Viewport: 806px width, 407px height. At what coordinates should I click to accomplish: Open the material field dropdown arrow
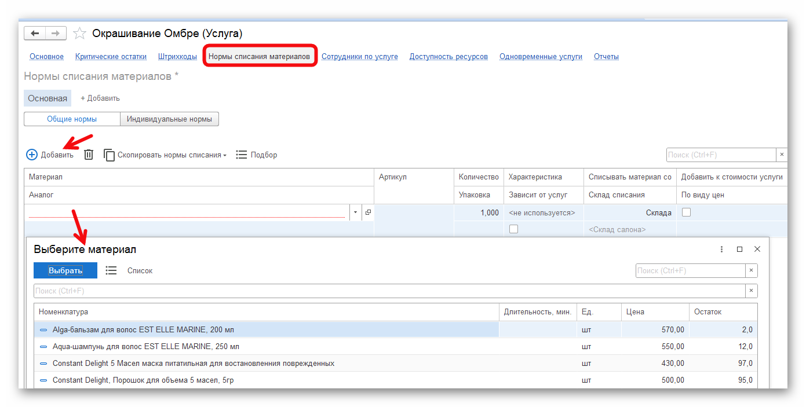tap(355, 212)
